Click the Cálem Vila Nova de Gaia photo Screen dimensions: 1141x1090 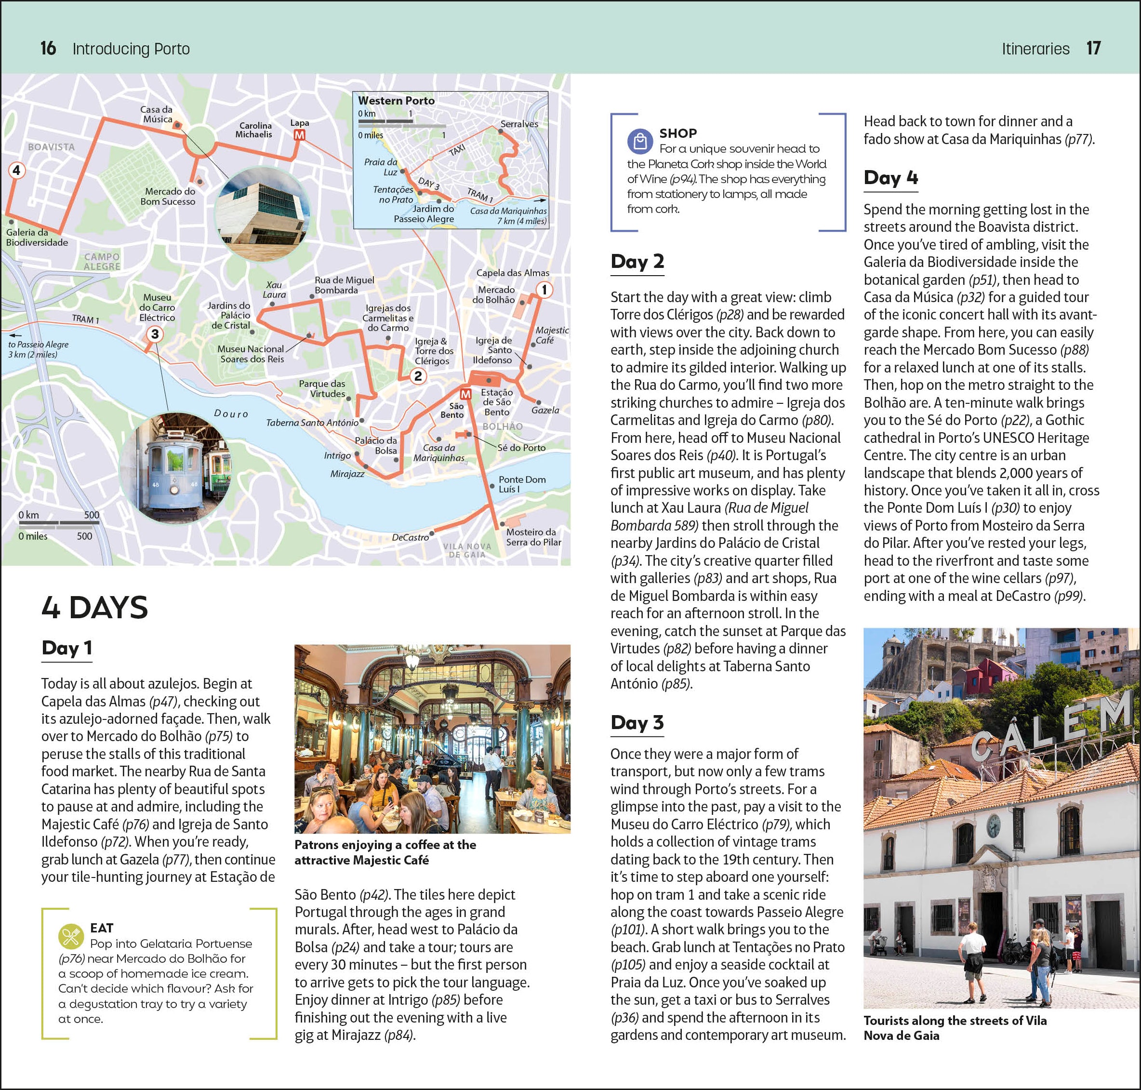pyautogui.click(x=1001, y=818)
